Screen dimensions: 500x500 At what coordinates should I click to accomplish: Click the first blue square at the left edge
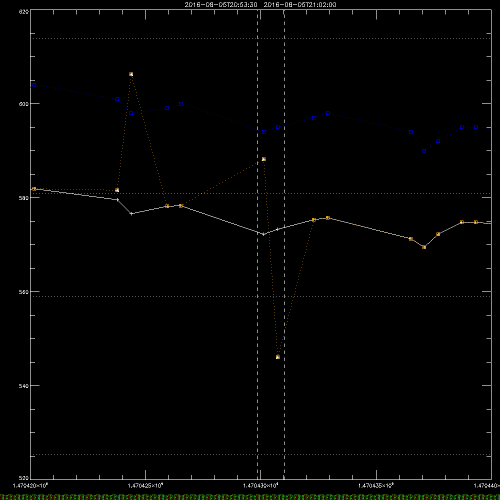click(x=34, y=85)
